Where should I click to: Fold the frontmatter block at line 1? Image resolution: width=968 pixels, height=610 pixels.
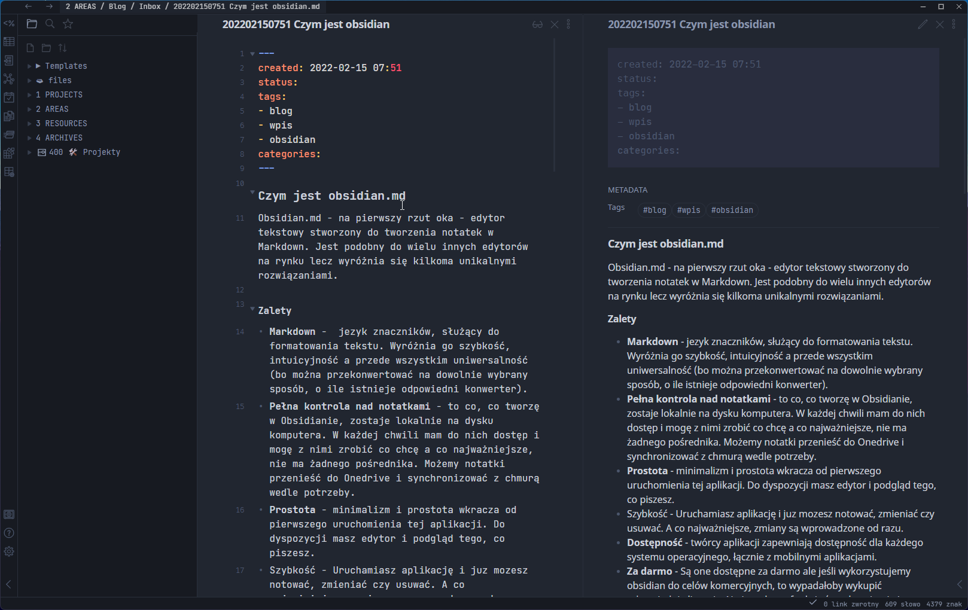tap(252, 54)
